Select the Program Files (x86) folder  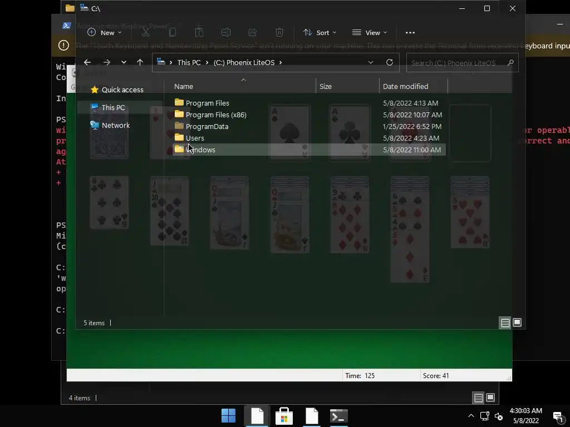[x=216, y=115]
